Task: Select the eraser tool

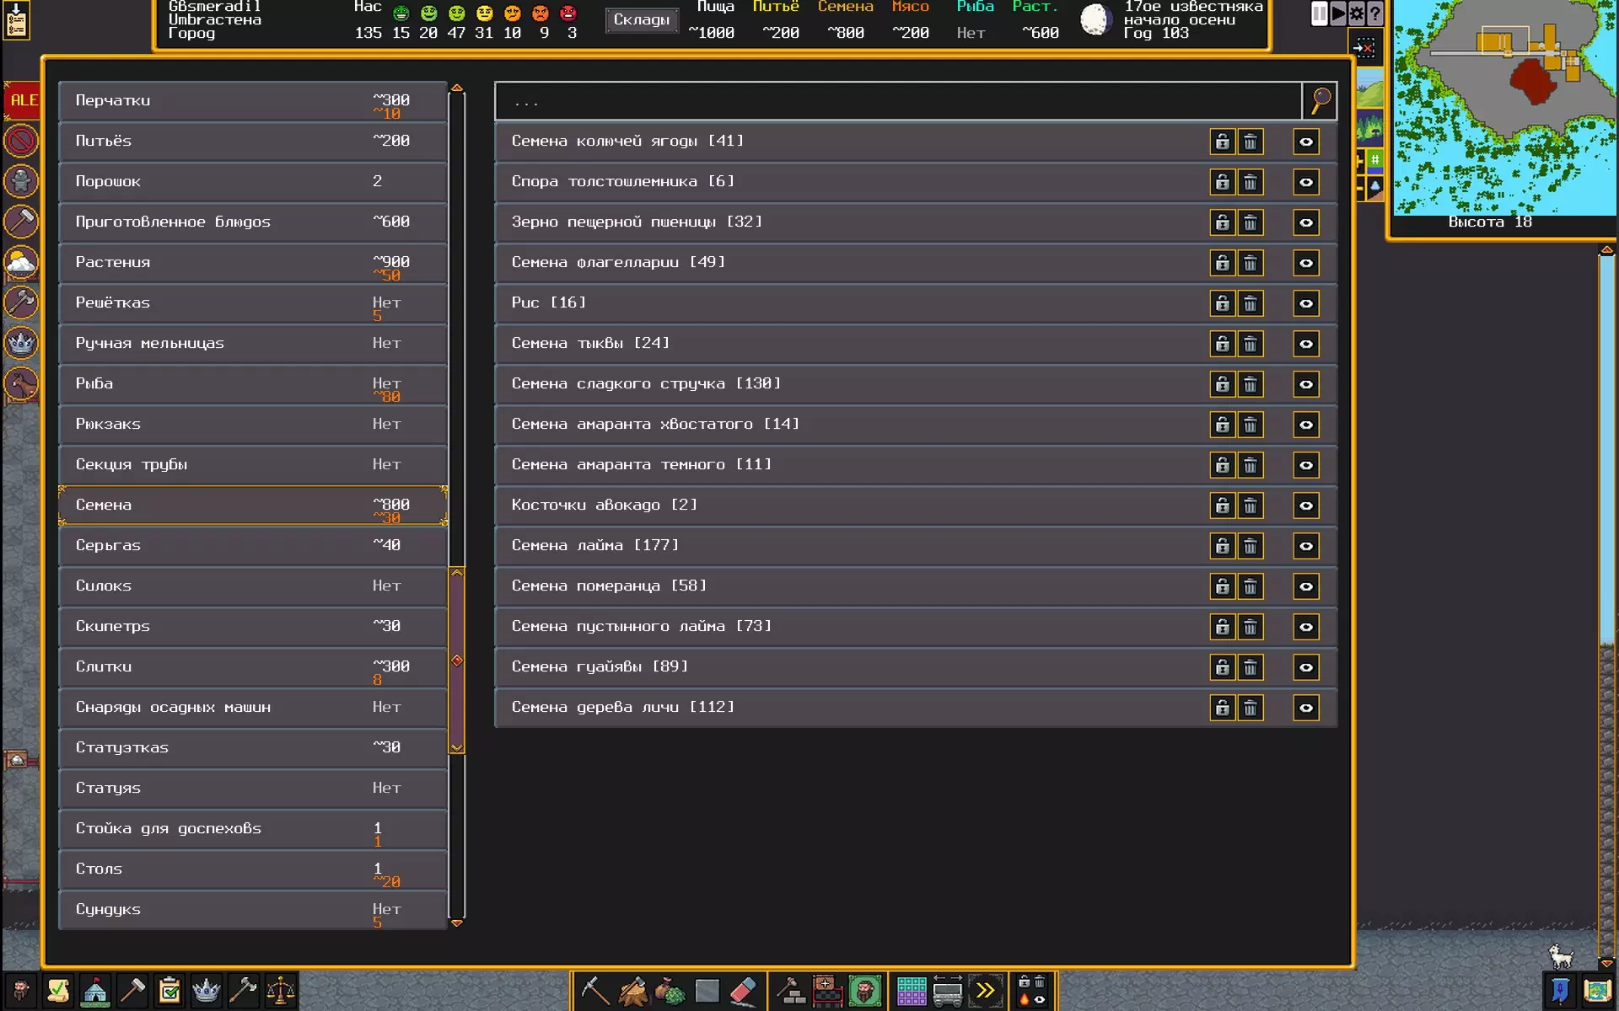Action: [743, 991]
